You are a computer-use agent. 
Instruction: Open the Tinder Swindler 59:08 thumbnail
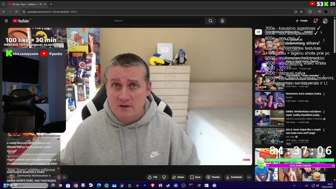270,82
